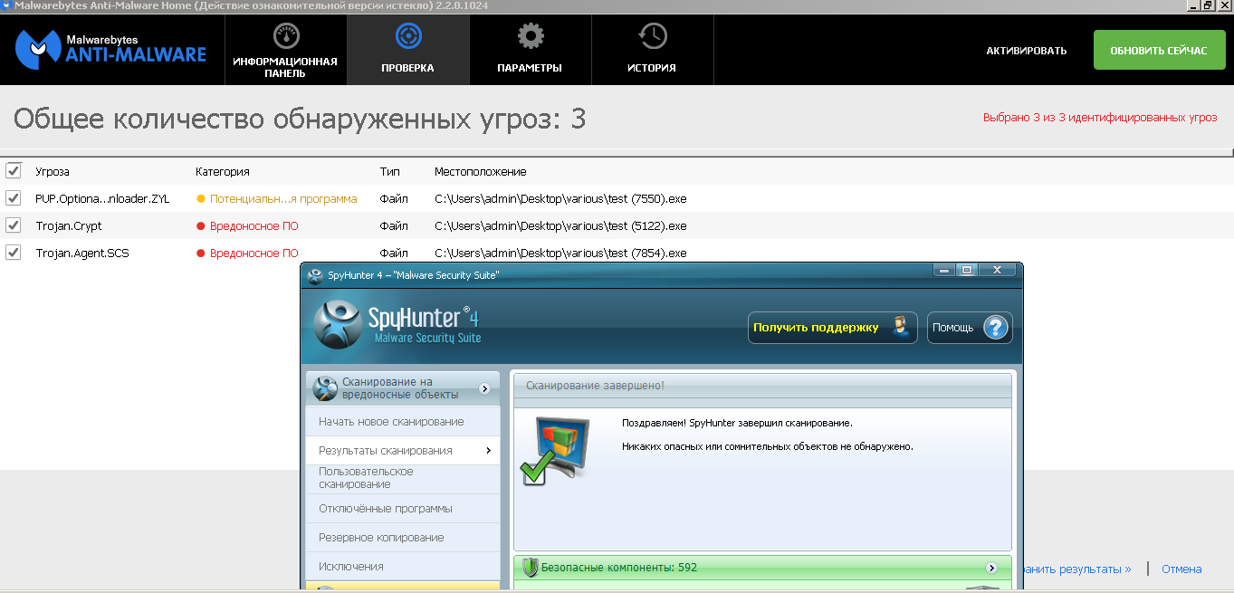Sort by the Категория column header
Image resolution: width=1234 pixels, height=593 pixels.
(223, 171)
